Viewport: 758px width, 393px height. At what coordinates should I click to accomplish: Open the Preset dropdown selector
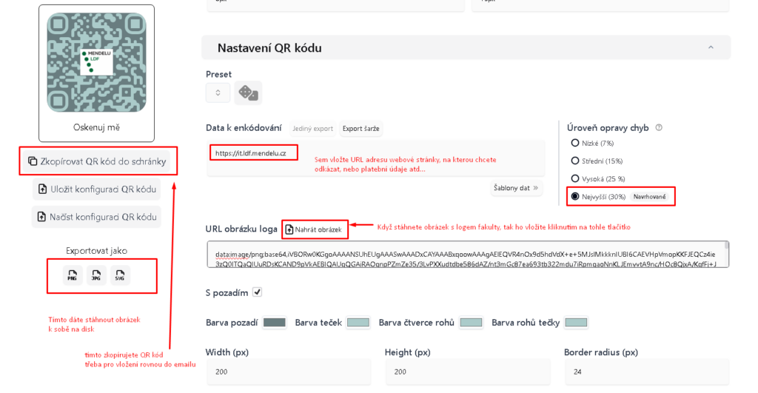tap(218, 93)
